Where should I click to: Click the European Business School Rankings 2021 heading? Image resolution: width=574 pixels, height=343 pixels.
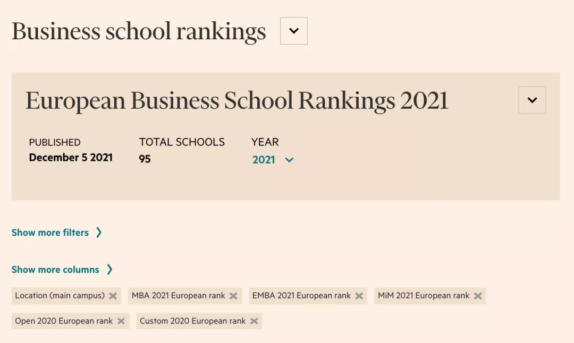click(x=237, y=100)
